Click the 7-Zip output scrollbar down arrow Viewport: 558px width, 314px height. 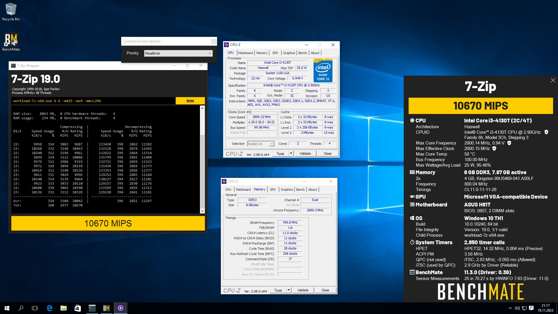click(202, 211)
